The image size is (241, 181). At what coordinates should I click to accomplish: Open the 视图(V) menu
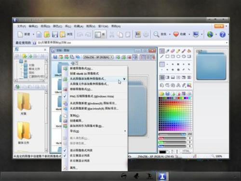pyautogui.click(x=91, y=26)
